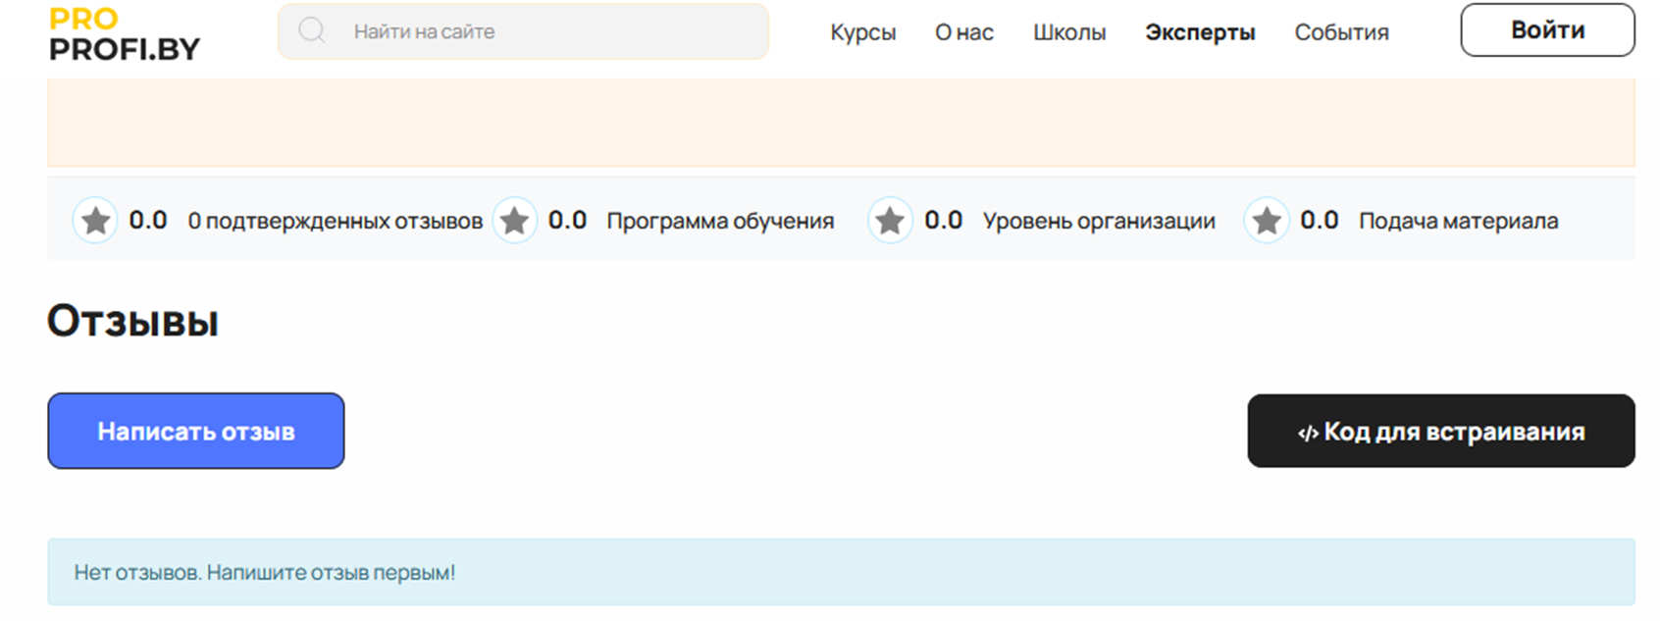Click the Написать отзыв button
This screenshot has width=1660, height=621.
[x=195, y=431]
